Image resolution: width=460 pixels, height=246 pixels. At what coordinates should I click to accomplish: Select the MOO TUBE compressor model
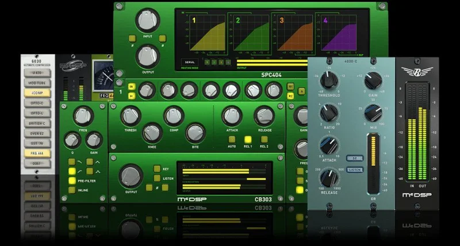[37, 83]
